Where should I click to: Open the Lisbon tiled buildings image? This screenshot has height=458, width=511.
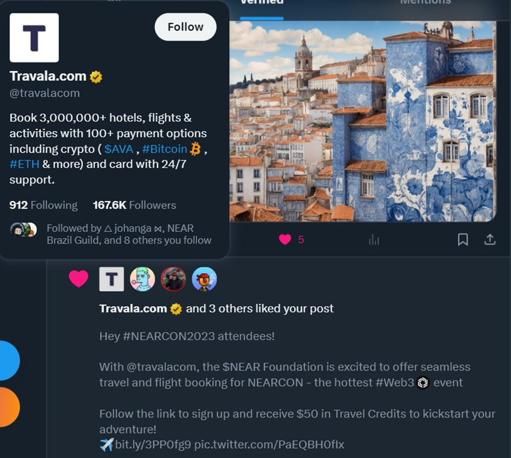pos(363,121)
